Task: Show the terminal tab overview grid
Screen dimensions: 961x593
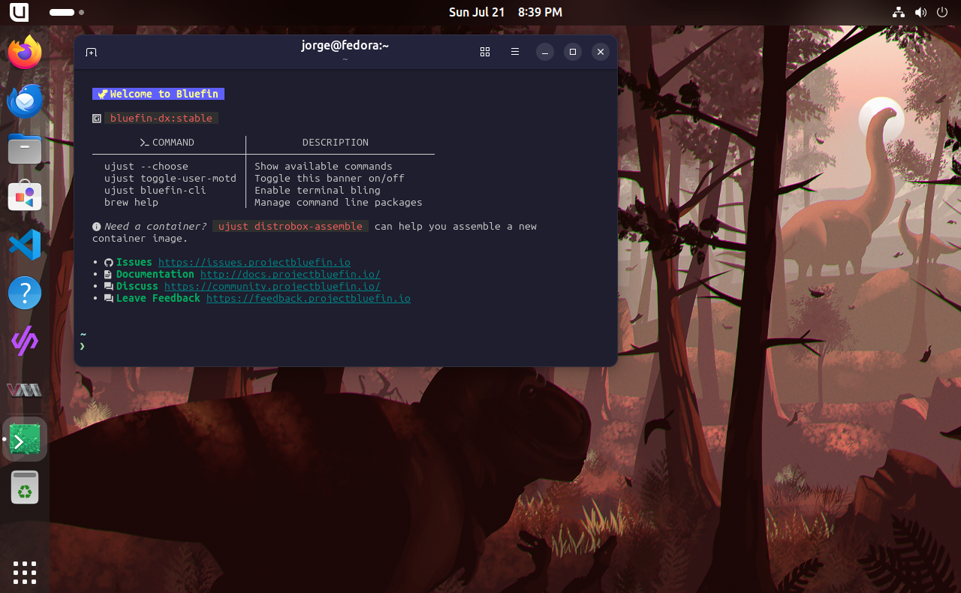Action: (x=485, y=52)
